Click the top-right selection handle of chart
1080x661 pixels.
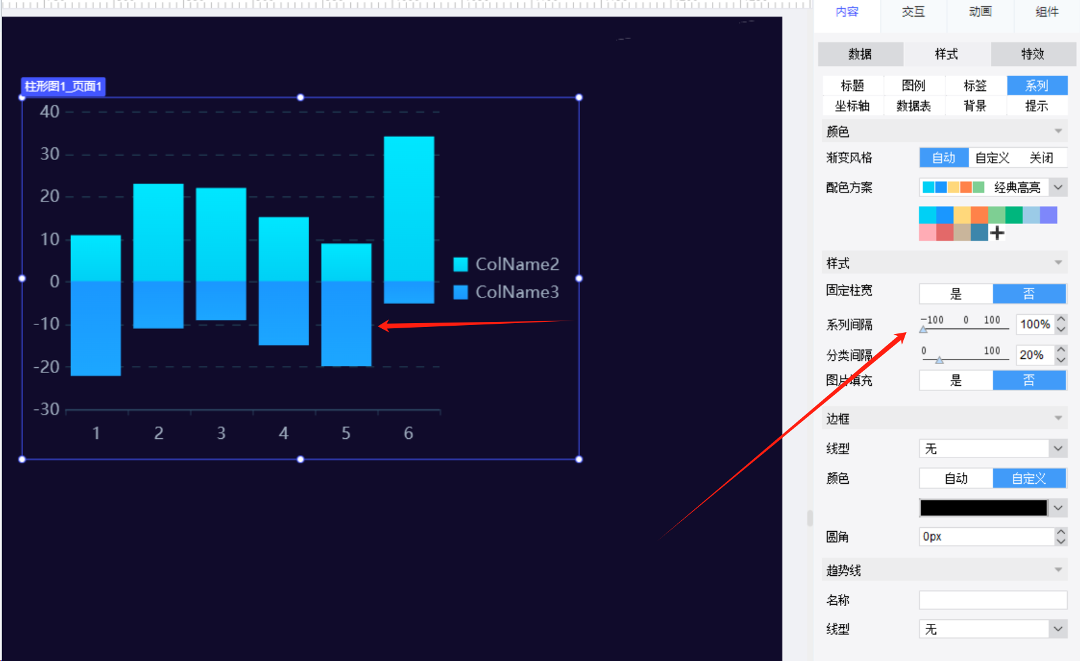pyautogui.click(x=579, y=97)
